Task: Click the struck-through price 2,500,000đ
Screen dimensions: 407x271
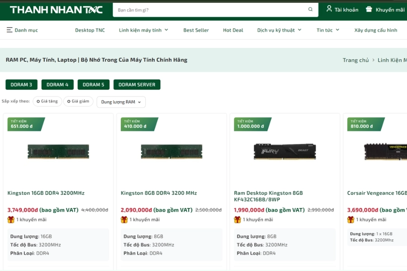Action: click(x=208, y=210)
